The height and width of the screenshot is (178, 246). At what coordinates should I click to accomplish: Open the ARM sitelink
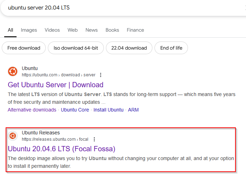coord(133,110)
